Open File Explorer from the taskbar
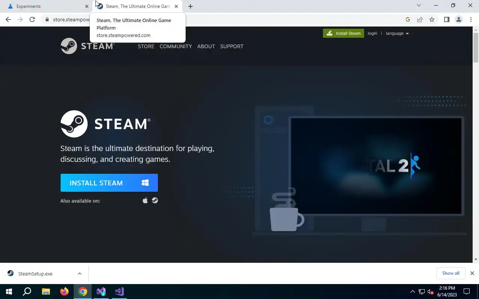The width and height of the screenshot is (479, 299). 46,292
